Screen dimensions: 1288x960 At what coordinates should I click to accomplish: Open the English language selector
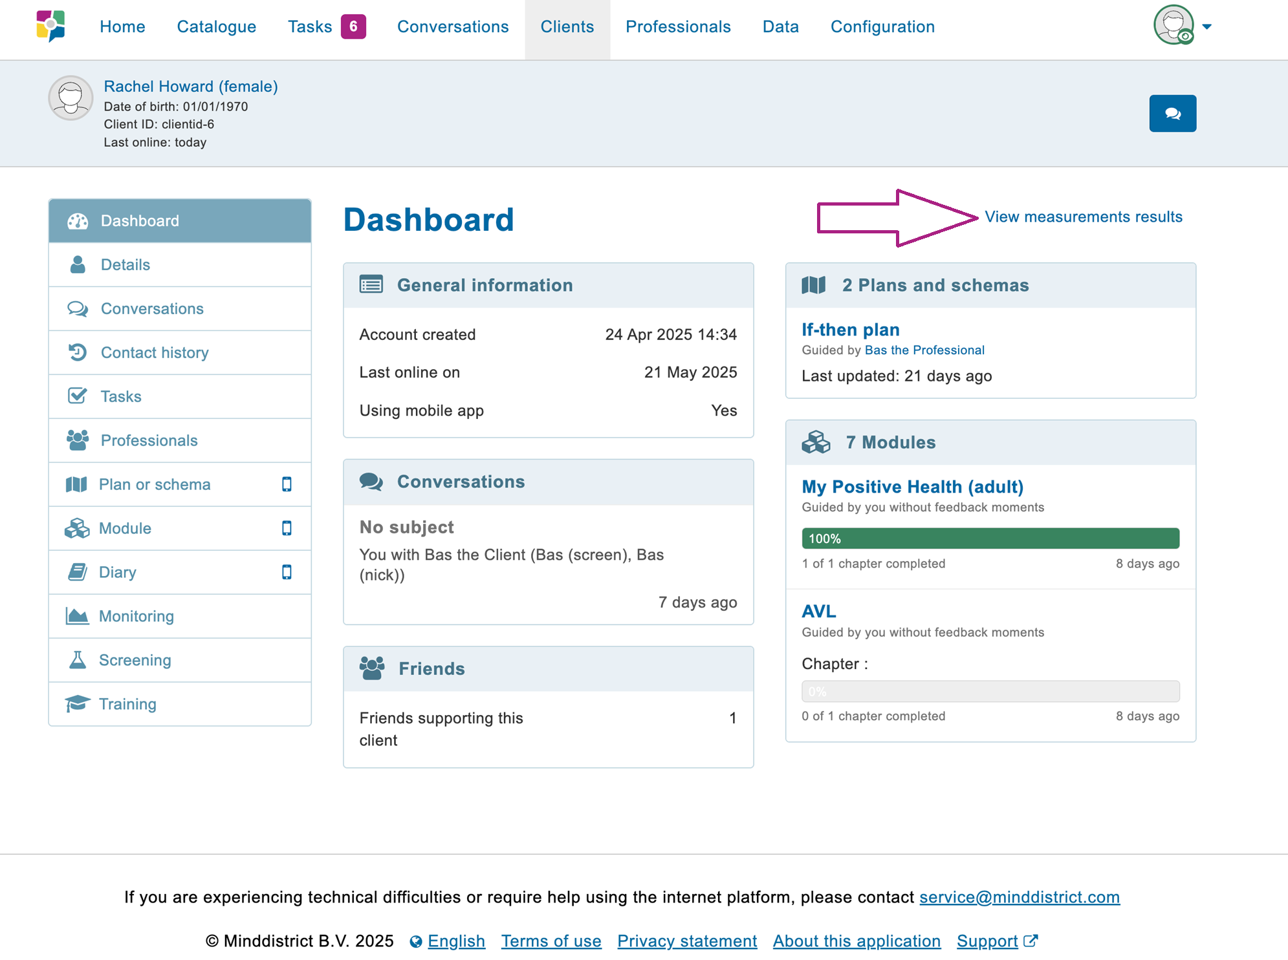[x=455, y=941]
